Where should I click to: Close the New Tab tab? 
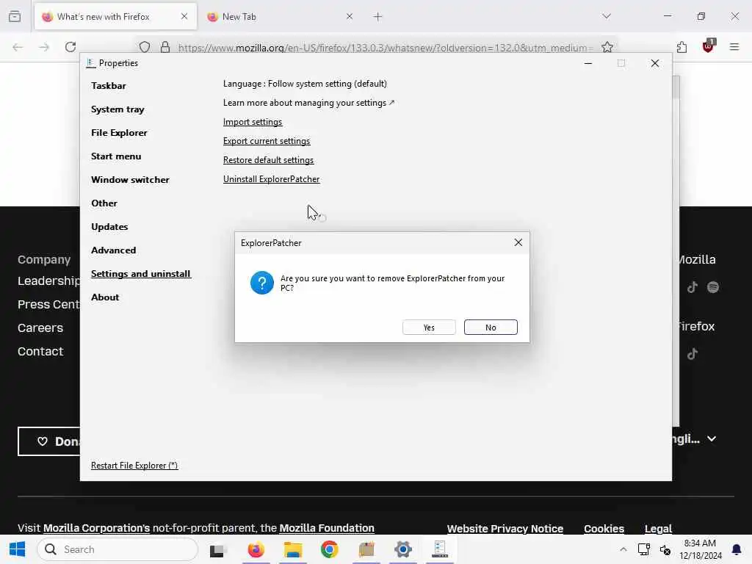point(349,16)
